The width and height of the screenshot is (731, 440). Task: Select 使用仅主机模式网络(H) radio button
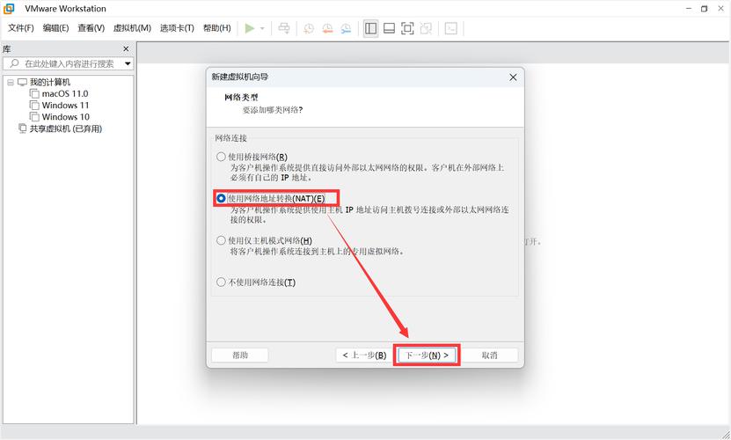(x=221, y=241)
